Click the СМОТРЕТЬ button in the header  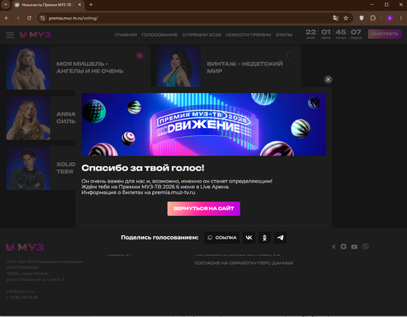click(384, 34)
